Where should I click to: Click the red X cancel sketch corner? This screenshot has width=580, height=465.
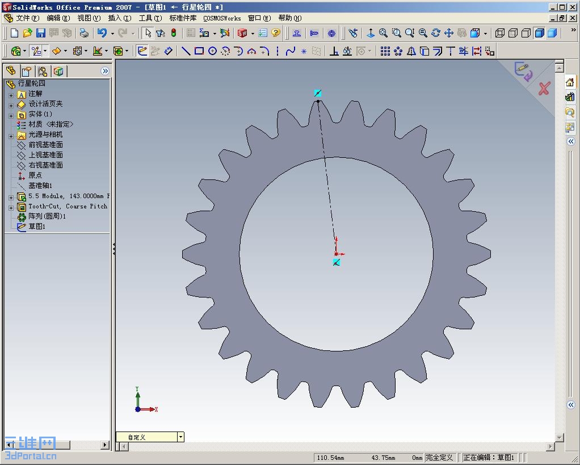[544, 89]
